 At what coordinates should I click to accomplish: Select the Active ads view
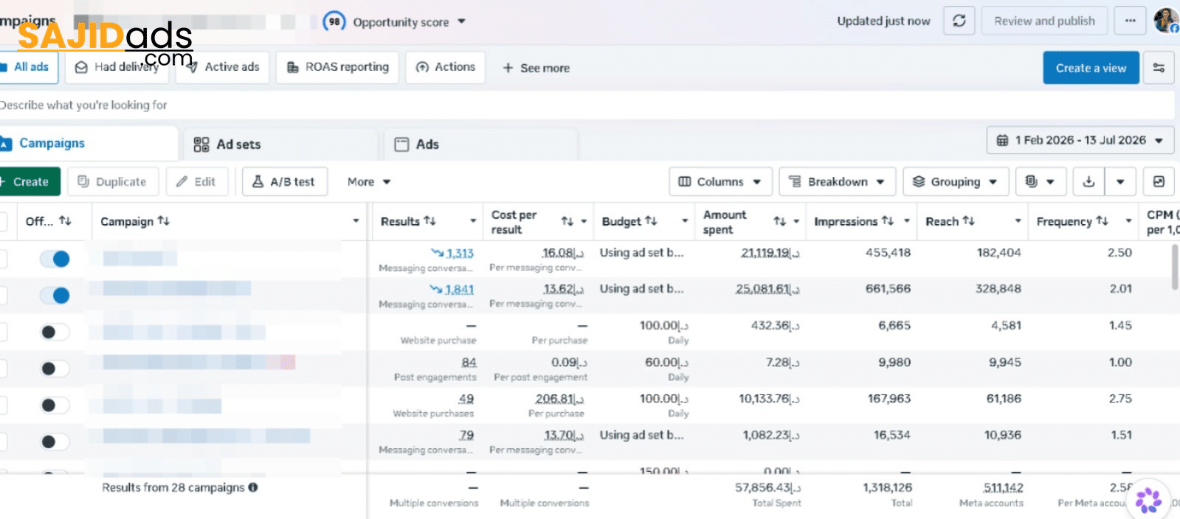point(224,67)
